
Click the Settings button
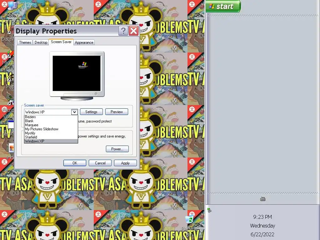click(x=91, y=112)
